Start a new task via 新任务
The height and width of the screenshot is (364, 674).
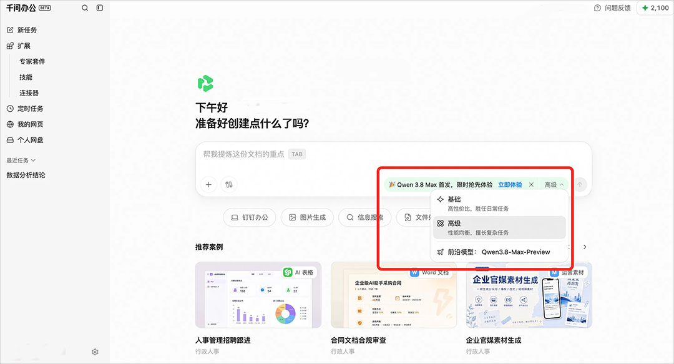[22, 30]
